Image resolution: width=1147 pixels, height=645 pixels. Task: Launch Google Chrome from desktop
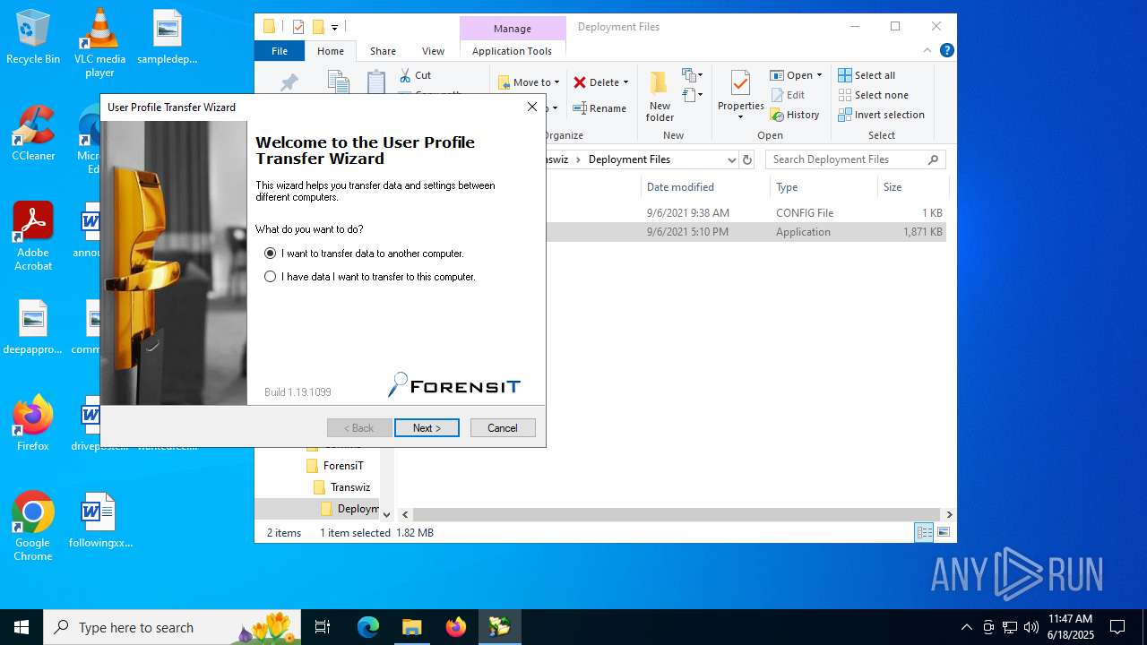(x=33, y=527)
